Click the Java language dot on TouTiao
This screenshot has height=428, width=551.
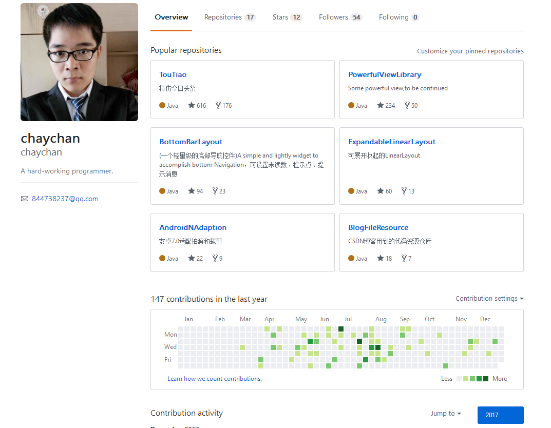[162, 105]
